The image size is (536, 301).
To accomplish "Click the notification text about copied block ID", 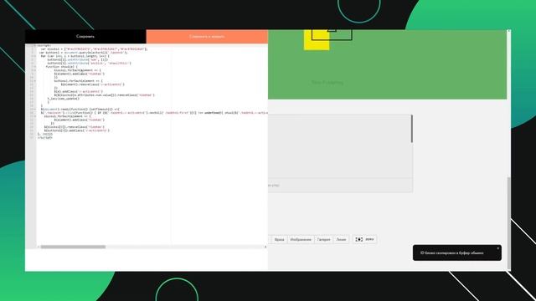I will pos(452,253).
